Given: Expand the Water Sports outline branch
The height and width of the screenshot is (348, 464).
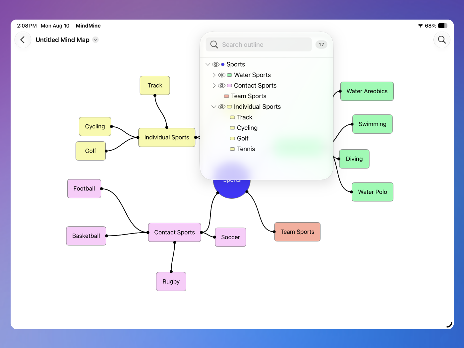Looking at the screenshot, I should coord(214,75).
